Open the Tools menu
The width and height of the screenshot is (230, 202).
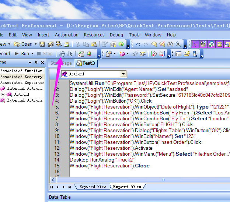coord(134,35)
